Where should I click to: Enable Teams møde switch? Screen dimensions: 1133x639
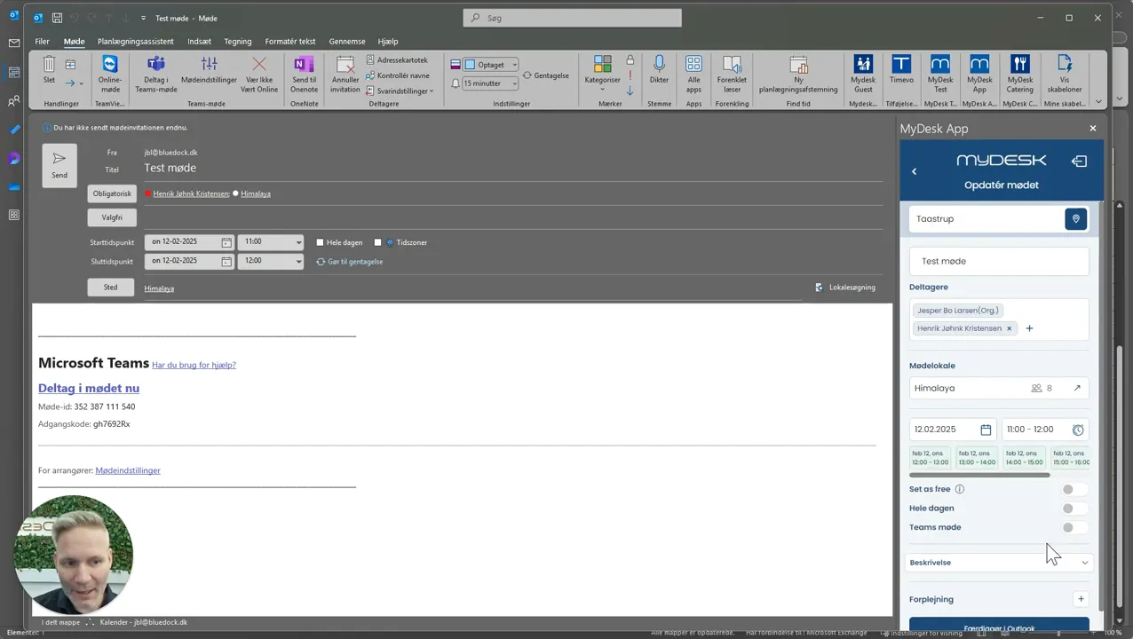point(1073,527)
